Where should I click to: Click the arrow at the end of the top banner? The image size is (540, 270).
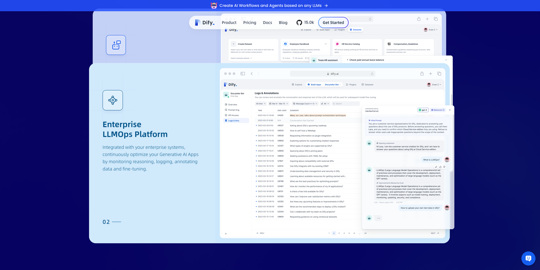[326, 6]
